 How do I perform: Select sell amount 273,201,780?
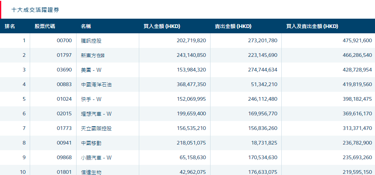click(x=263, y=41)
